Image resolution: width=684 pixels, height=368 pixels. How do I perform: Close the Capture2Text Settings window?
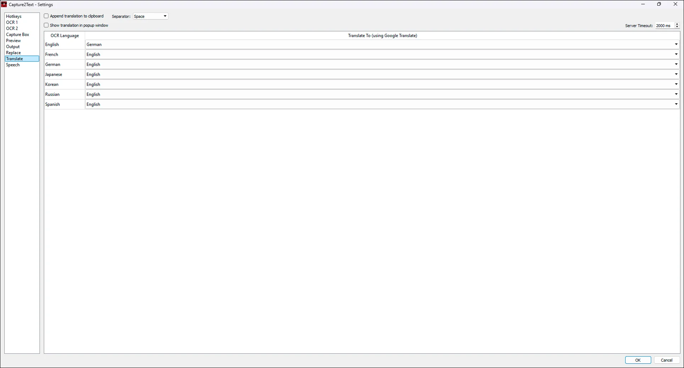675,4
